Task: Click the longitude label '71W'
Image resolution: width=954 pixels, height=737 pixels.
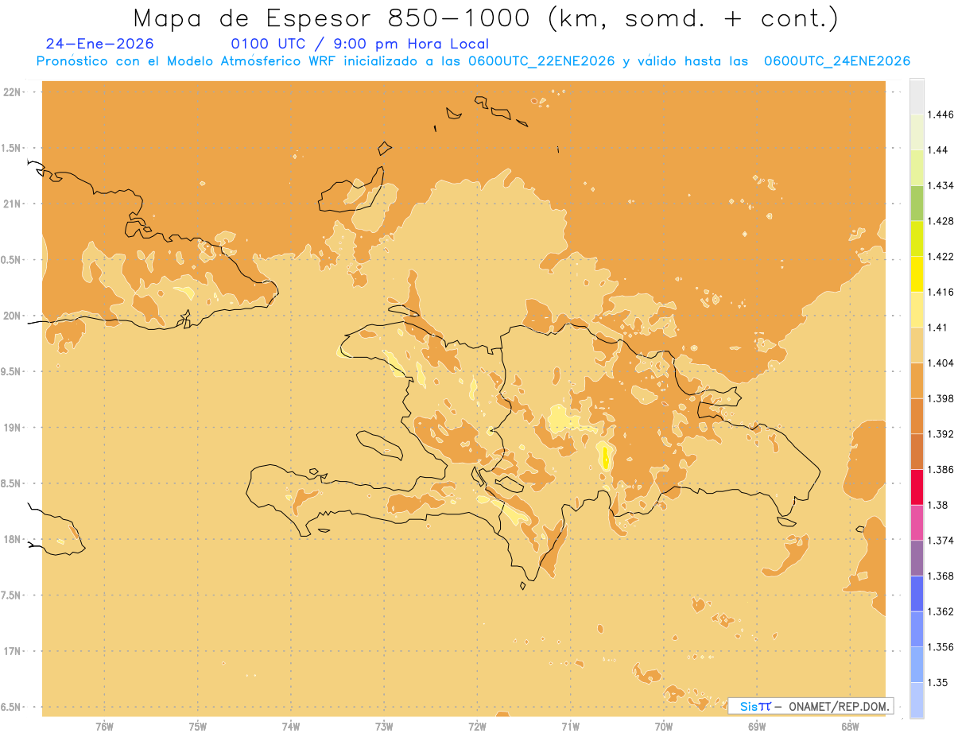Action: (570, 727)
